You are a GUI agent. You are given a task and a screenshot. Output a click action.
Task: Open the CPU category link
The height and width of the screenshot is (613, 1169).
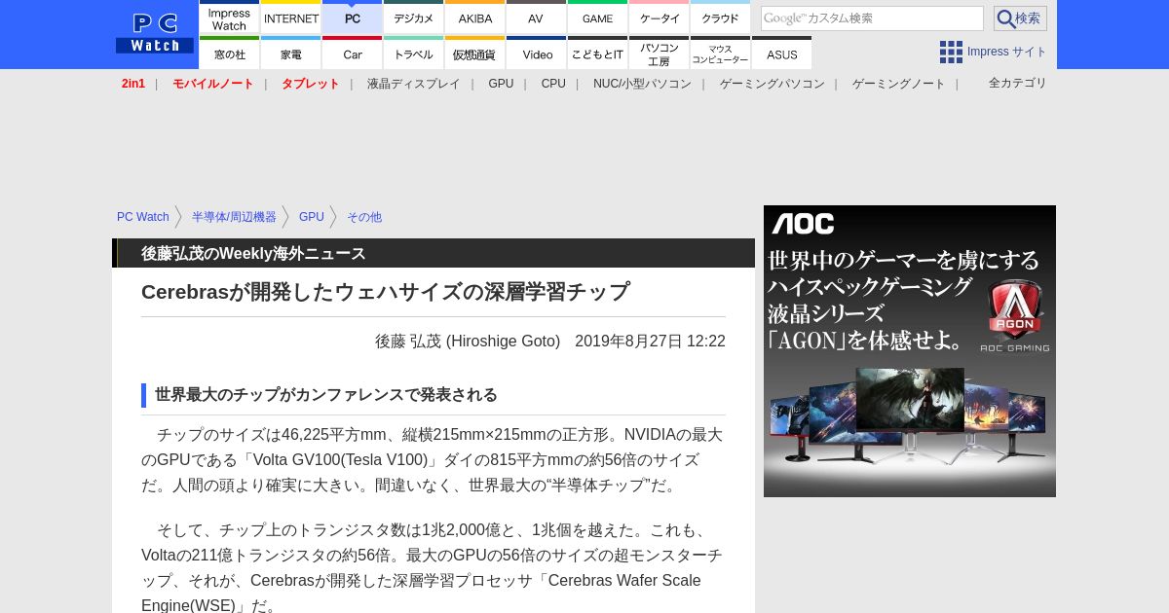(x=553, y=84)
